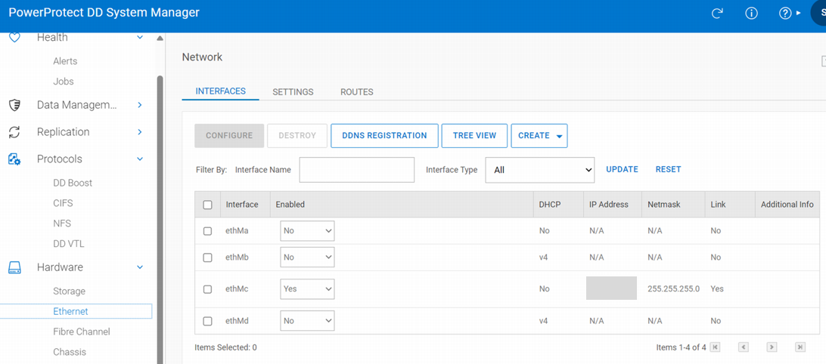Screen dimensions: 826x364
Task: Switch to the INTERFACES tab
Action: [220, 91]
